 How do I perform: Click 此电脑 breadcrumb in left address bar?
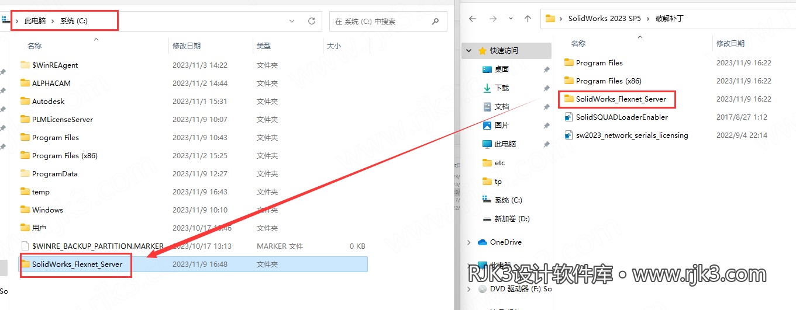point(35,21)
